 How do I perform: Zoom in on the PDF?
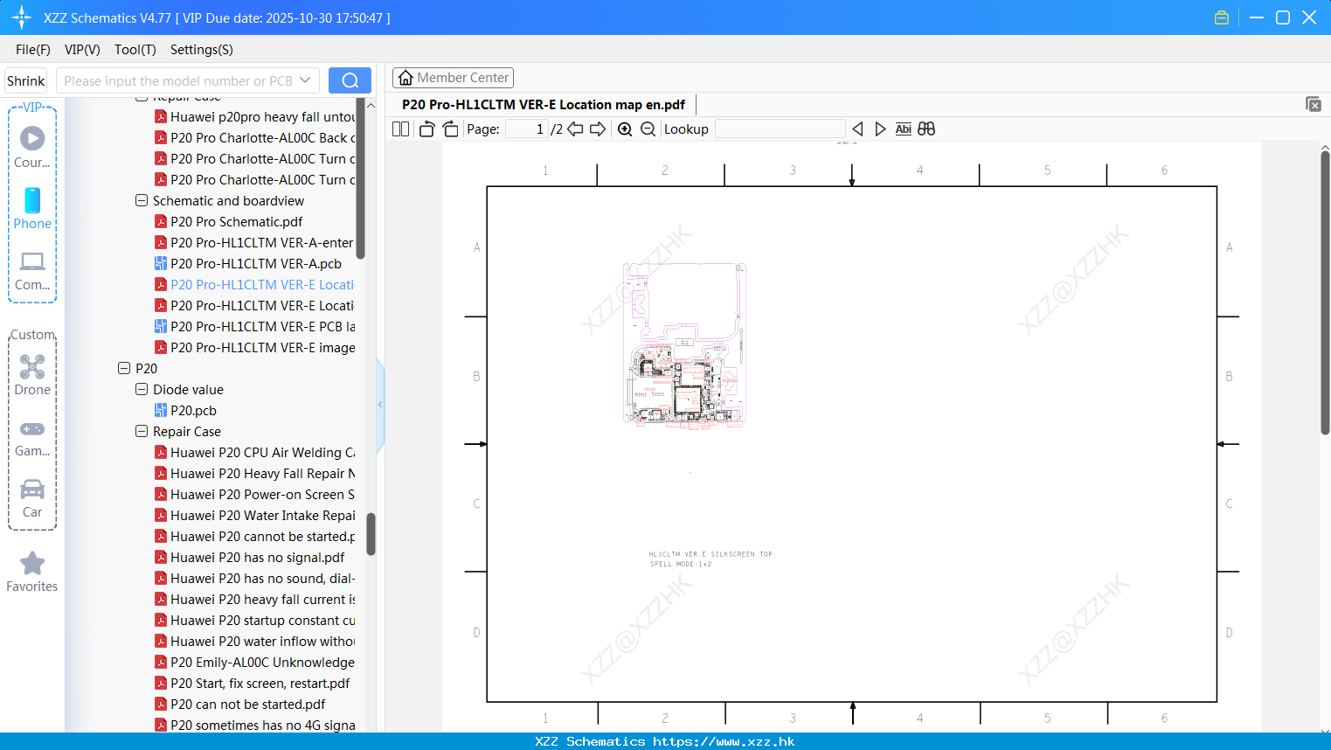pyautogui.click(x=625, y=128)
